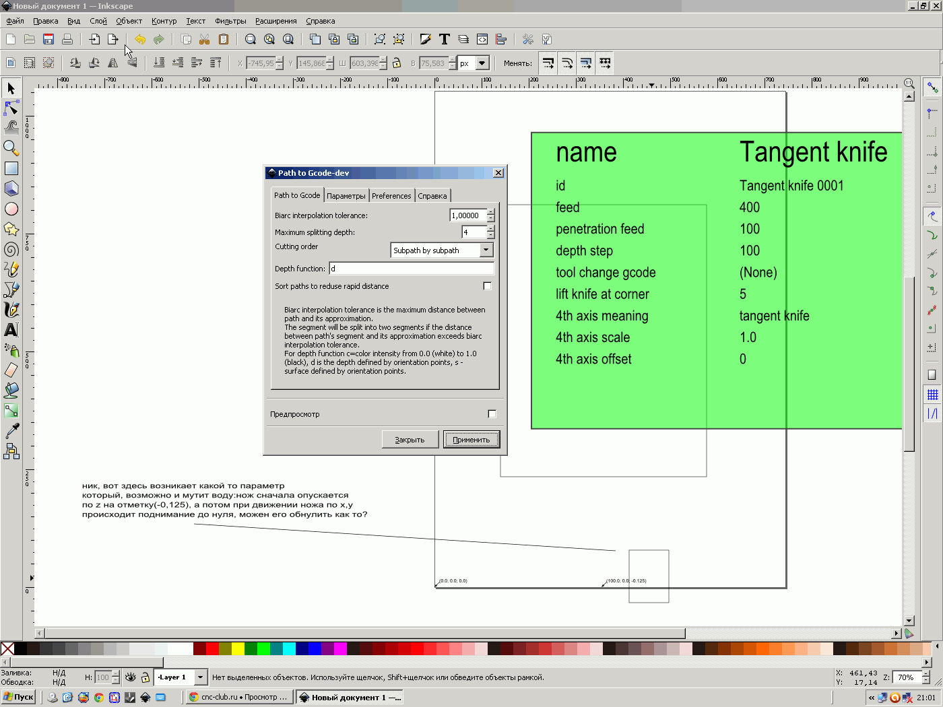Pick the yellow palette swatch
The width and height of the screenshot is (943, 707).
click(238, 648)
